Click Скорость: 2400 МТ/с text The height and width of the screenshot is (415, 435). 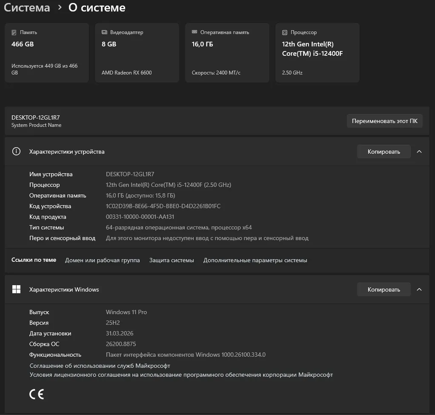pos(216,72)
